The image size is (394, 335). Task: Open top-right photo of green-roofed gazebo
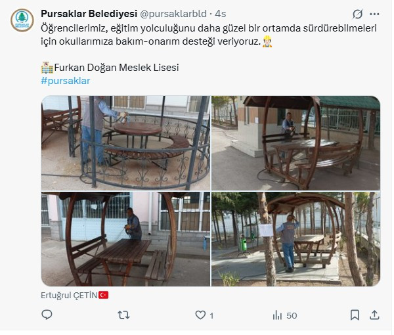coord(295,143)
